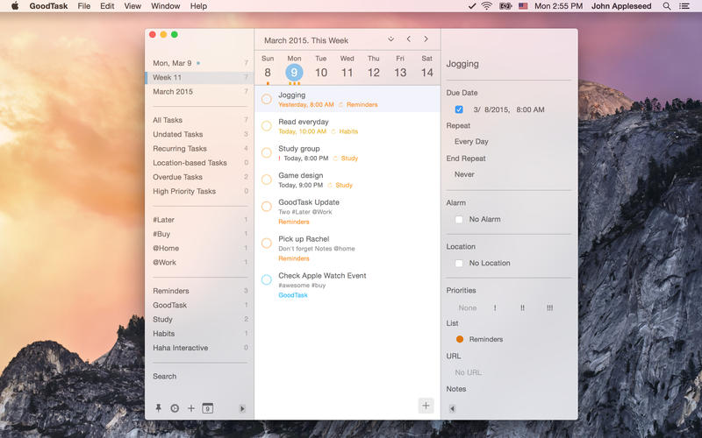
Task: Collapse the sidebar with the right triangle
Action: pos(242,409)
